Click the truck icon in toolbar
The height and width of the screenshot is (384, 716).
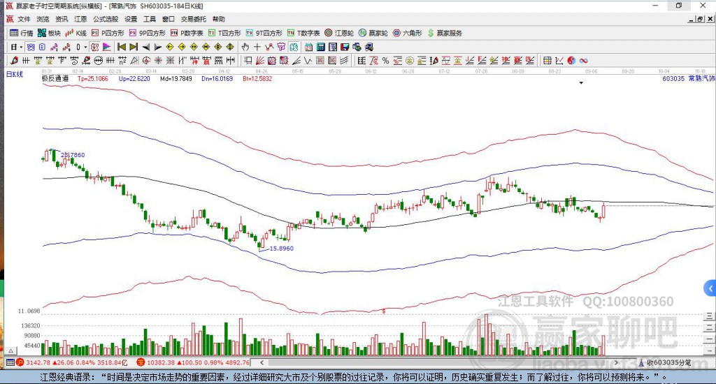point(369,47)
